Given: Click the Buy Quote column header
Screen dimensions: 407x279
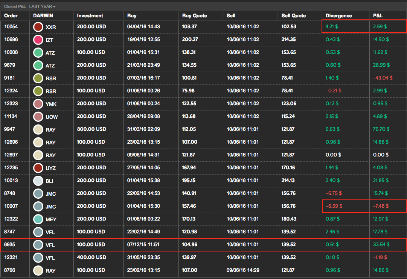Looking at the screenshot, I should [x=194, y=15].
